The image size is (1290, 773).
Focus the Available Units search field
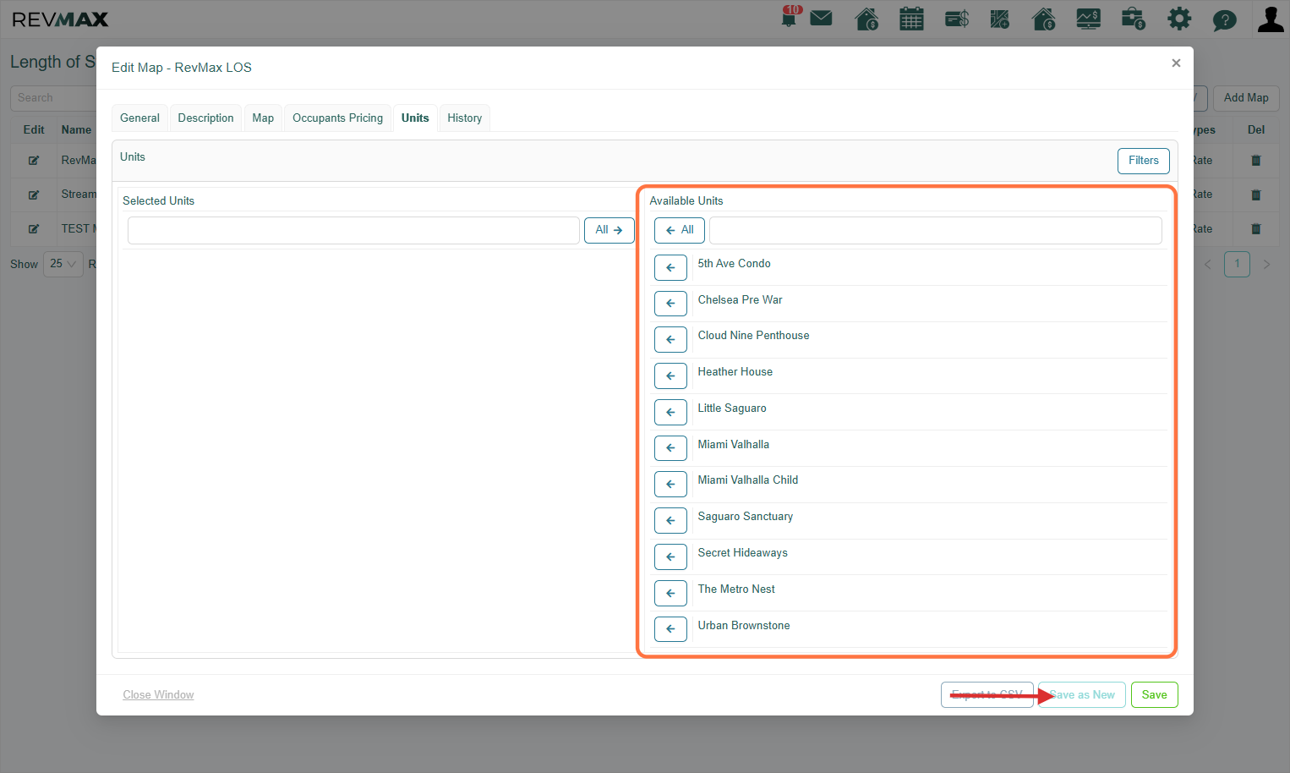click(935, 230)
